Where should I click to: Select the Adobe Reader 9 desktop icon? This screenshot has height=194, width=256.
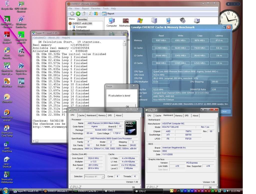(x=7, y=37)
